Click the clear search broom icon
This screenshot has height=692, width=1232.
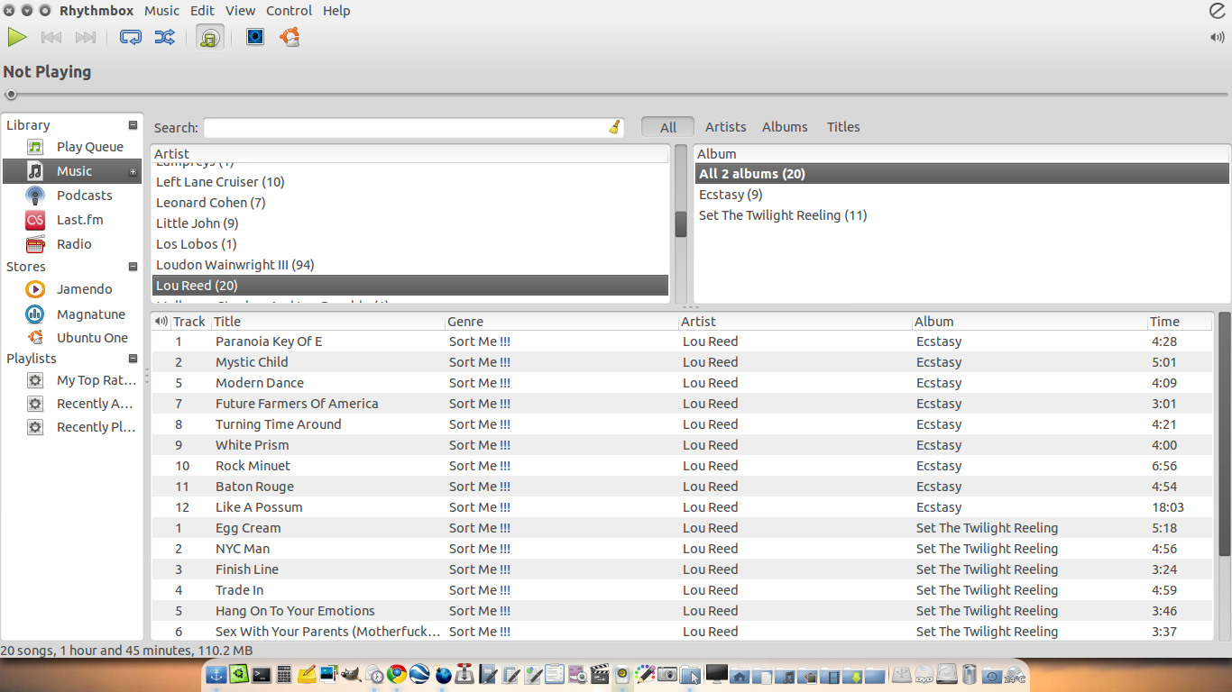(615, 127)
